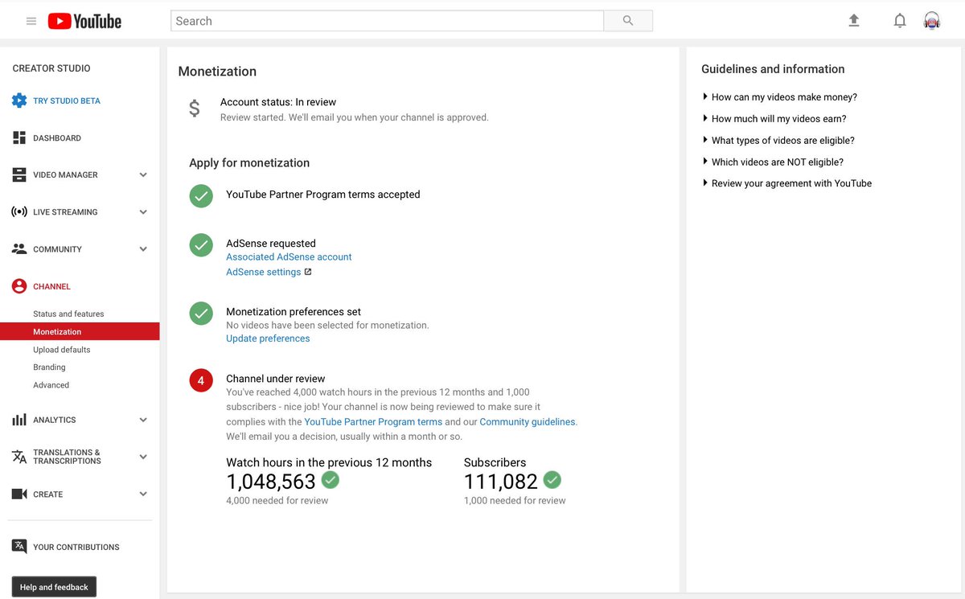This screenshot has height=599, width=965.
Task: Click the Live Streaming broadcast icon
Action: point(19,211)
